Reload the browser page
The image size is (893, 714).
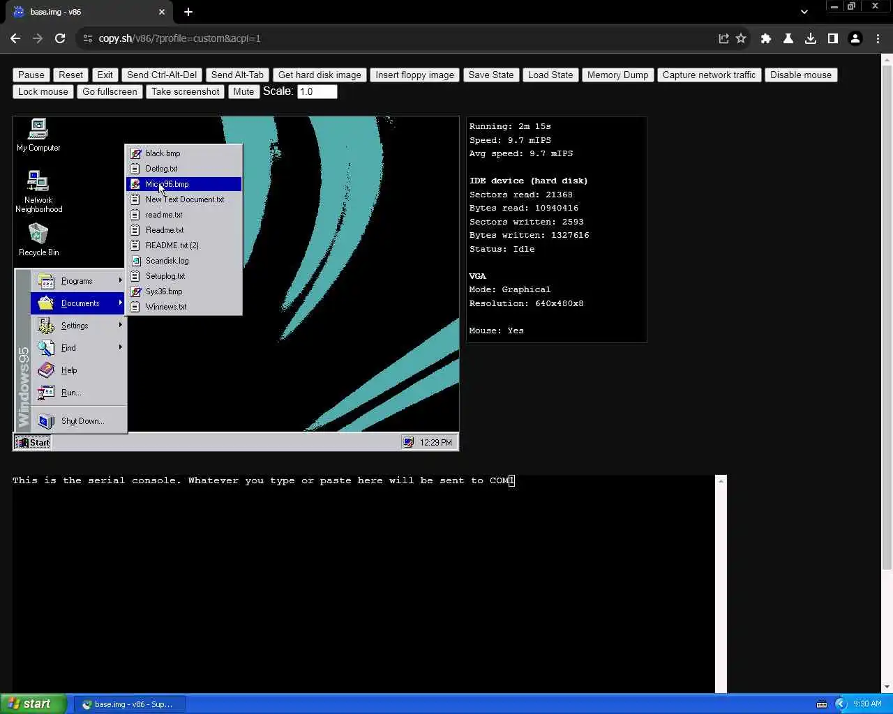[x=60, y=38]
